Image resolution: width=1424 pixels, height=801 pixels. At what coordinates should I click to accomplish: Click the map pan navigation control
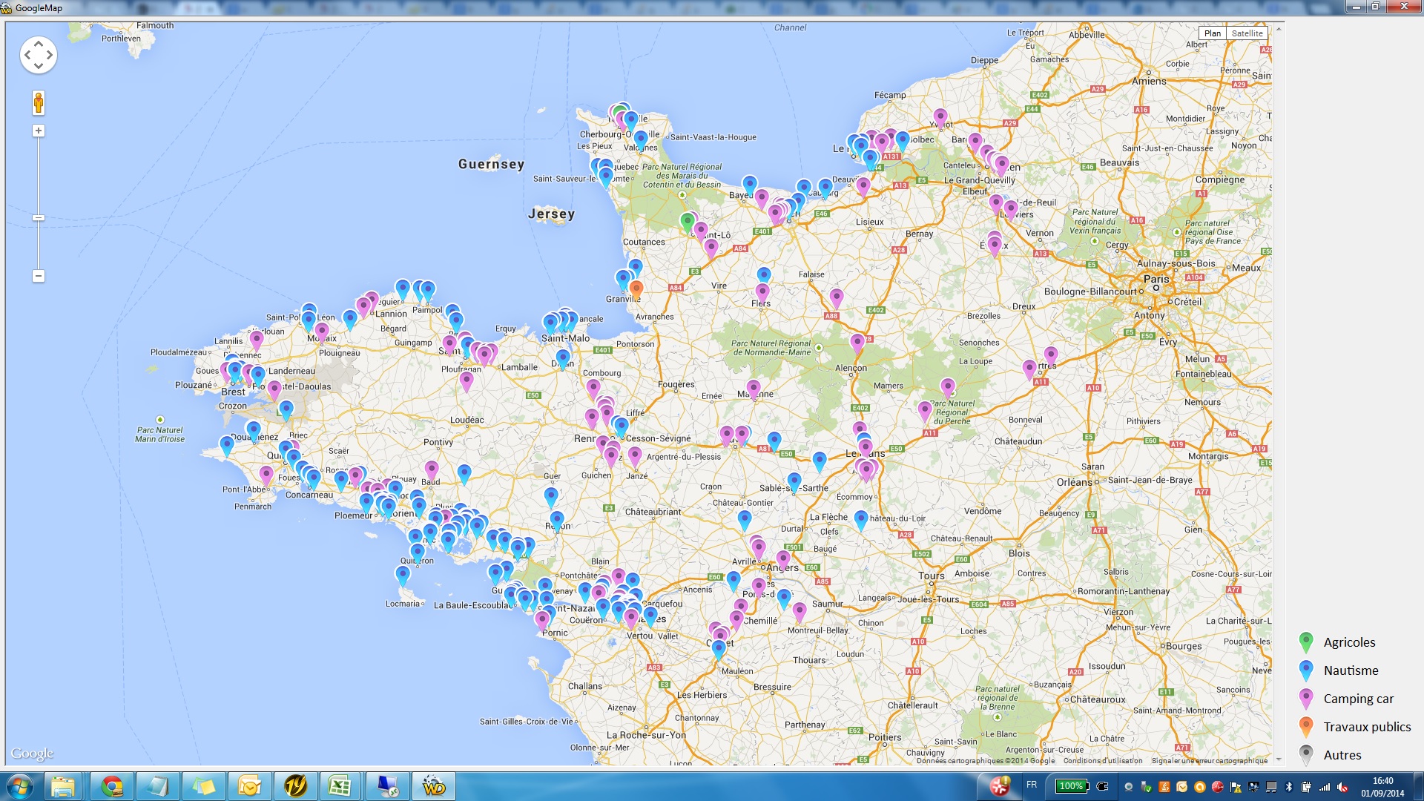[x=39, y=55]
